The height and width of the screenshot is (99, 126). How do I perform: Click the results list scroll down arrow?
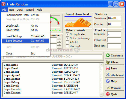point(101,95)
